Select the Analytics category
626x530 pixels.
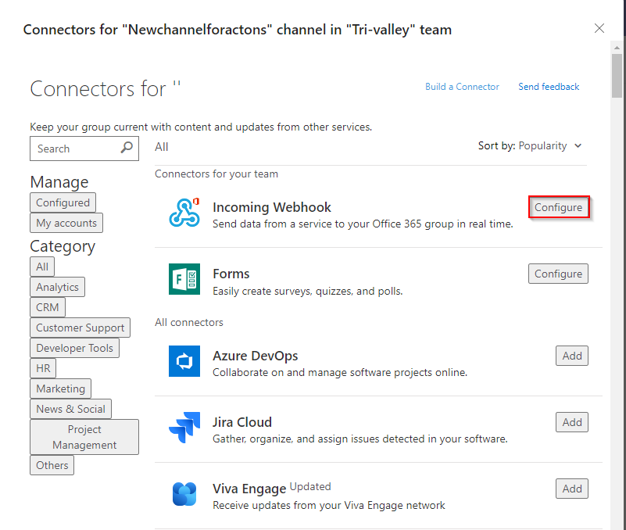57,287
